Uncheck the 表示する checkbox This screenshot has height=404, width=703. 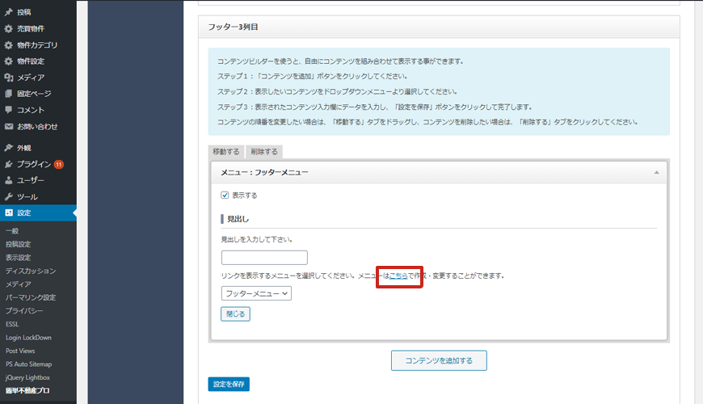(x=225, y=196)
